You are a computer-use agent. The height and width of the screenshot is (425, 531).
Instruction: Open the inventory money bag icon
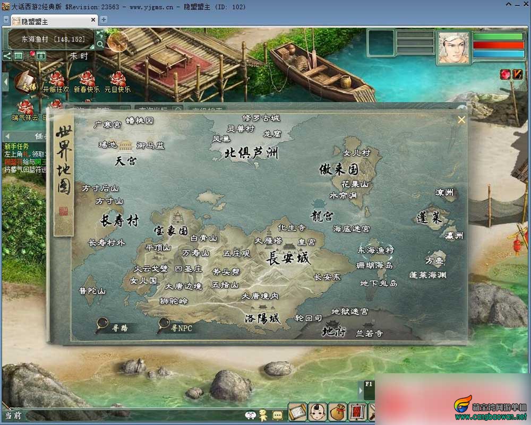coord(337,412)
